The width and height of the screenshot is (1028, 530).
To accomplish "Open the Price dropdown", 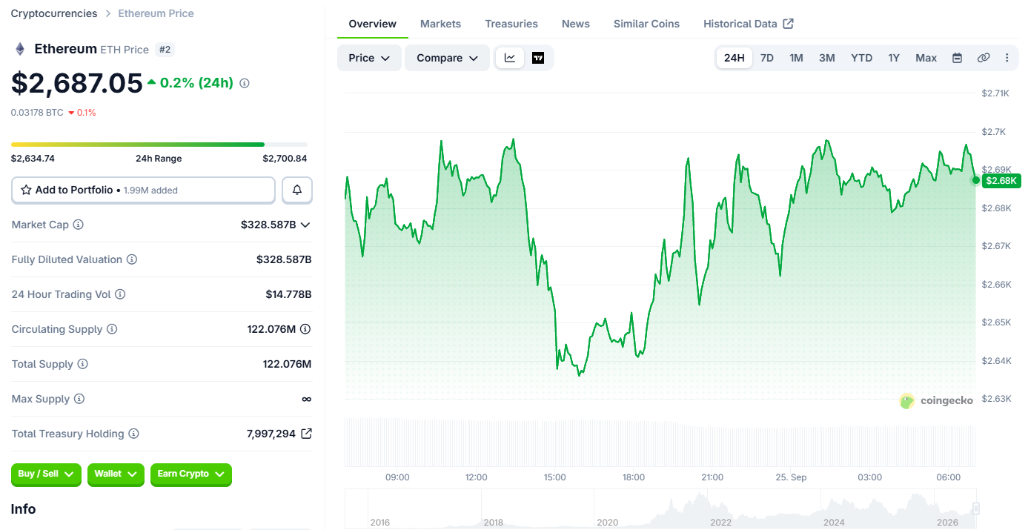I will 369,58.
